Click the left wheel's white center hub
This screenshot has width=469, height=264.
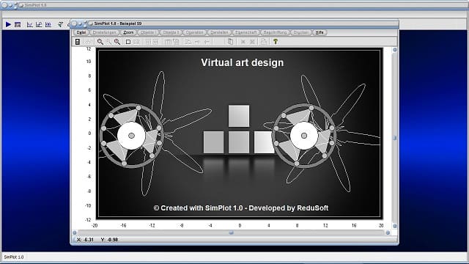131,136
